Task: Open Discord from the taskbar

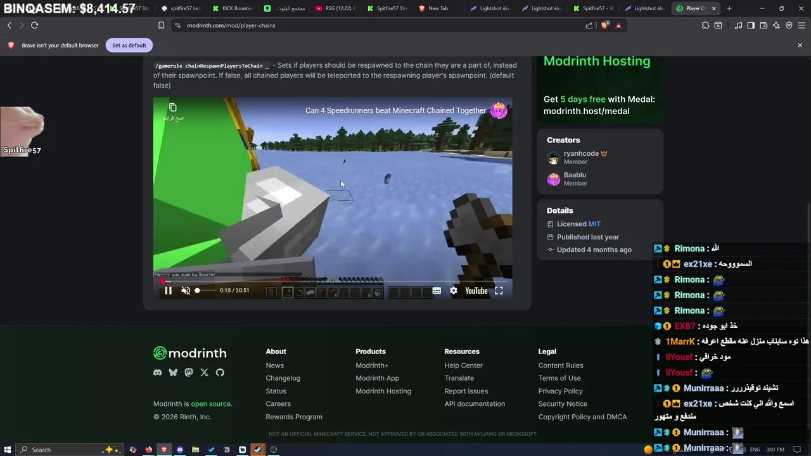Action: [180, 450]
